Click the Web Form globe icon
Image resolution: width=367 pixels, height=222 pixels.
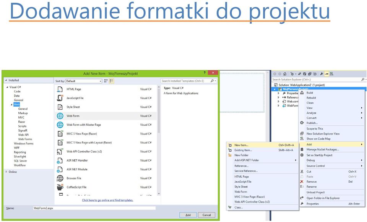click(x=60, y=116)
